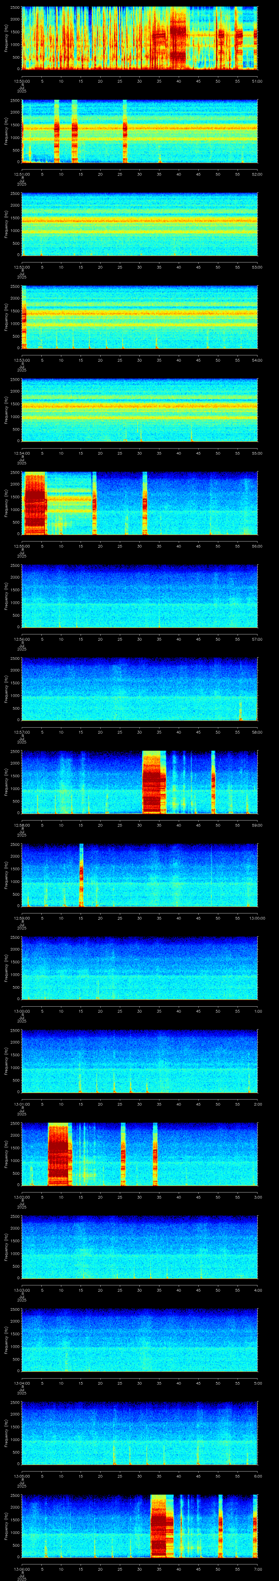Click the 12:52:00 time axis label
The height and width of the screenshot is (1581, 279).
pyautogui.click(x=22, y=267)
